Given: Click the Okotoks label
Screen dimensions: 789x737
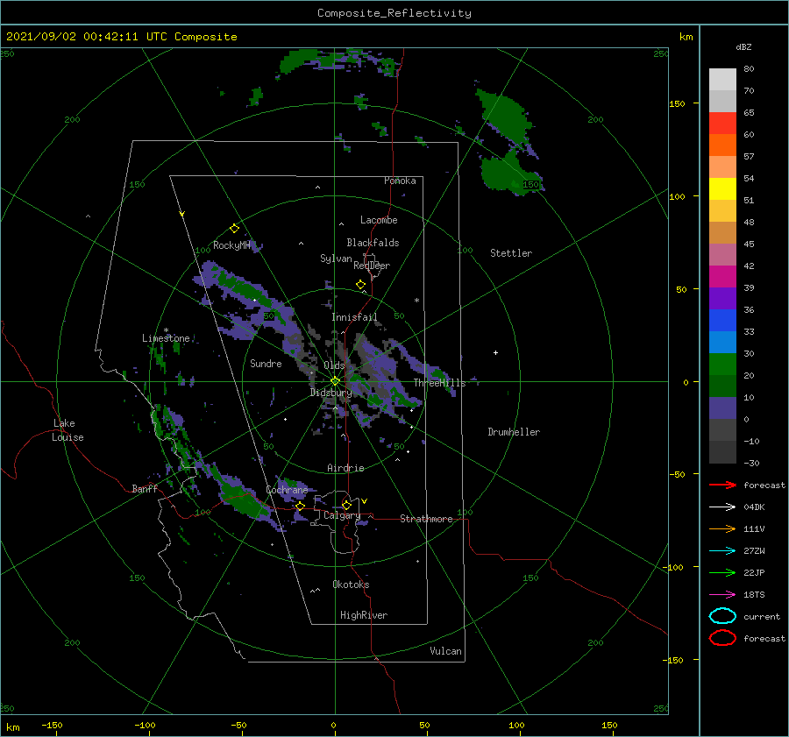Looking at the screenshot, I should pyautogui.click(x=351, y=585).
